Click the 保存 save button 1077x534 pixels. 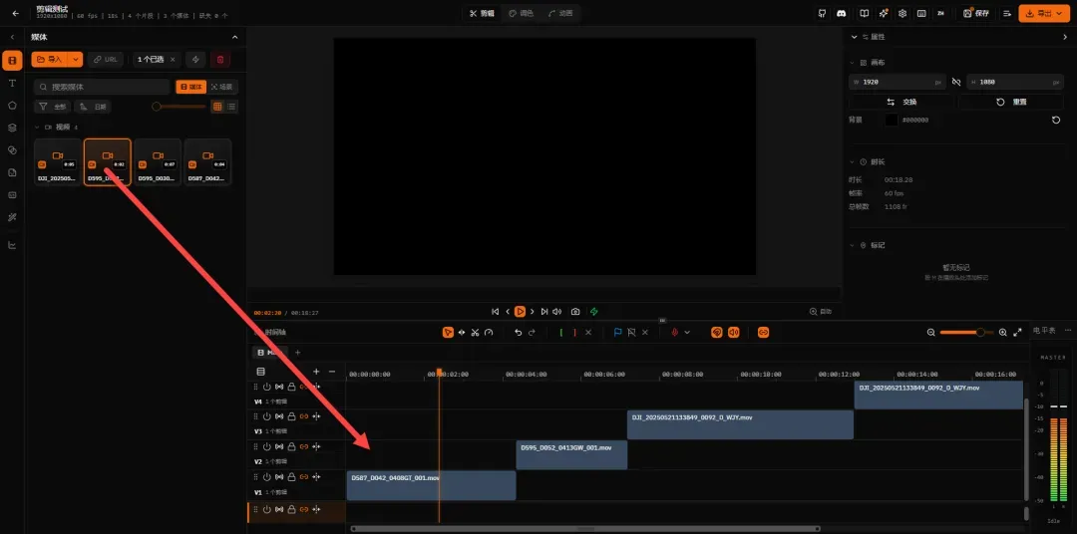pos(975,13)
